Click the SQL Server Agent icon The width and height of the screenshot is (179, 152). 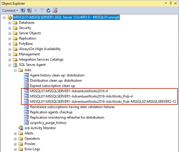click(15, 65)
